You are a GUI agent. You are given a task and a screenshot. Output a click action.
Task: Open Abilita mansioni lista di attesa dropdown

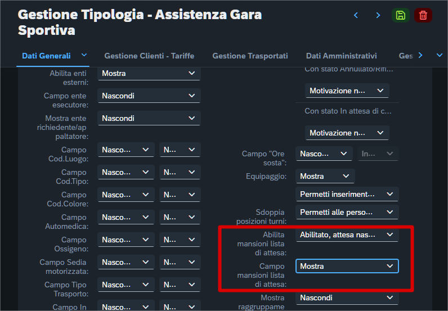coord(347,234)
